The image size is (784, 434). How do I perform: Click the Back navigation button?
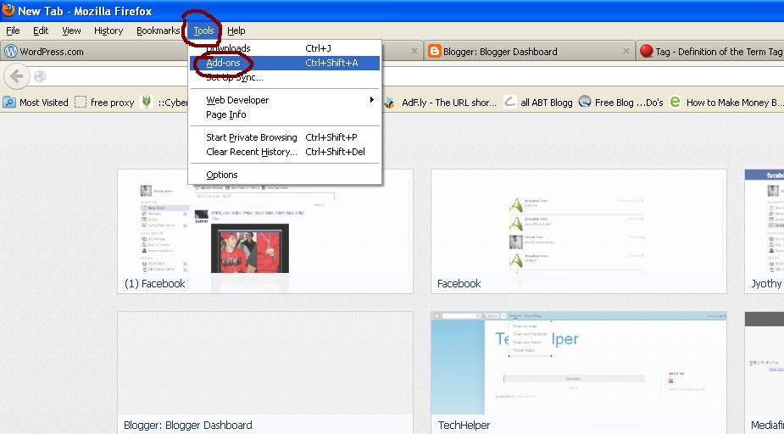tap(16, 76)
